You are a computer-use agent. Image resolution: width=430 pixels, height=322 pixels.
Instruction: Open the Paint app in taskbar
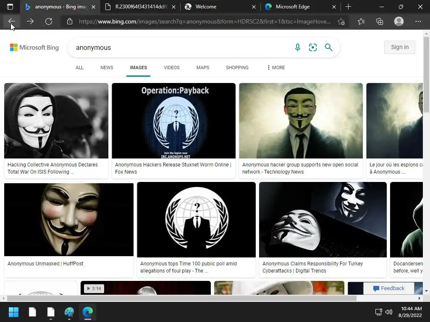pos(69,312)
